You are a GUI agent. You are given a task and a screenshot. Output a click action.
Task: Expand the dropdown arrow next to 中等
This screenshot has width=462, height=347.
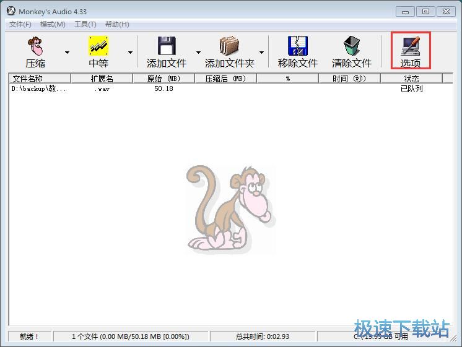point(130,53)
